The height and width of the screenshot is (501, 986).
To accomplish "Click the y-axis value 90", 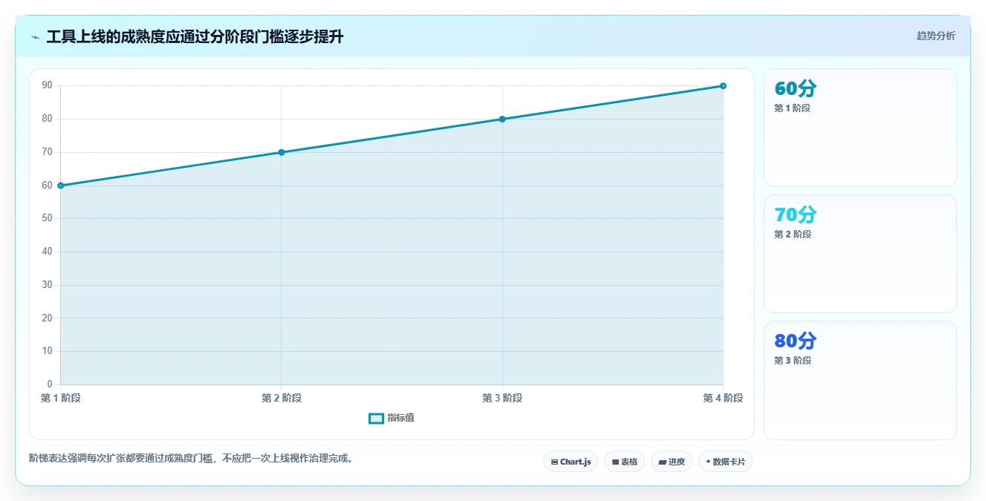I will (x=48, y=85).
